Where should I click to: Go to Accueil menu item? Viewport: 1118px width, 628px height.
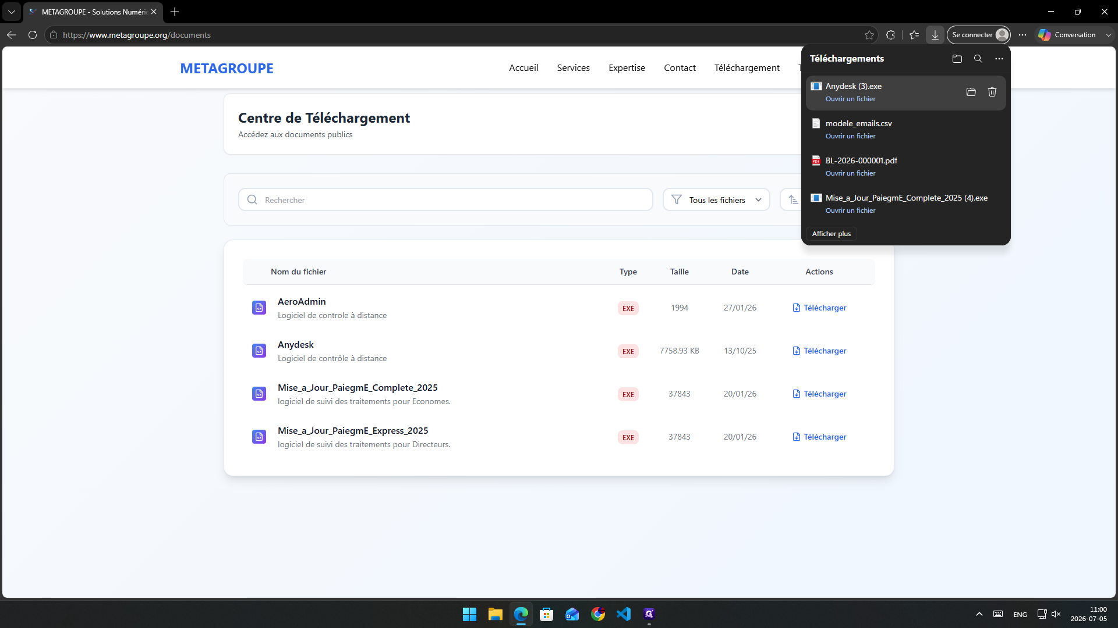pos(523,68)
